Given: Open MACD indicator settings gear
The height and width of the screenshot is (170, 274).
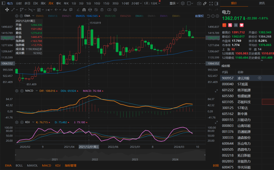Looking at the screenshot, I should pos(17,91).
